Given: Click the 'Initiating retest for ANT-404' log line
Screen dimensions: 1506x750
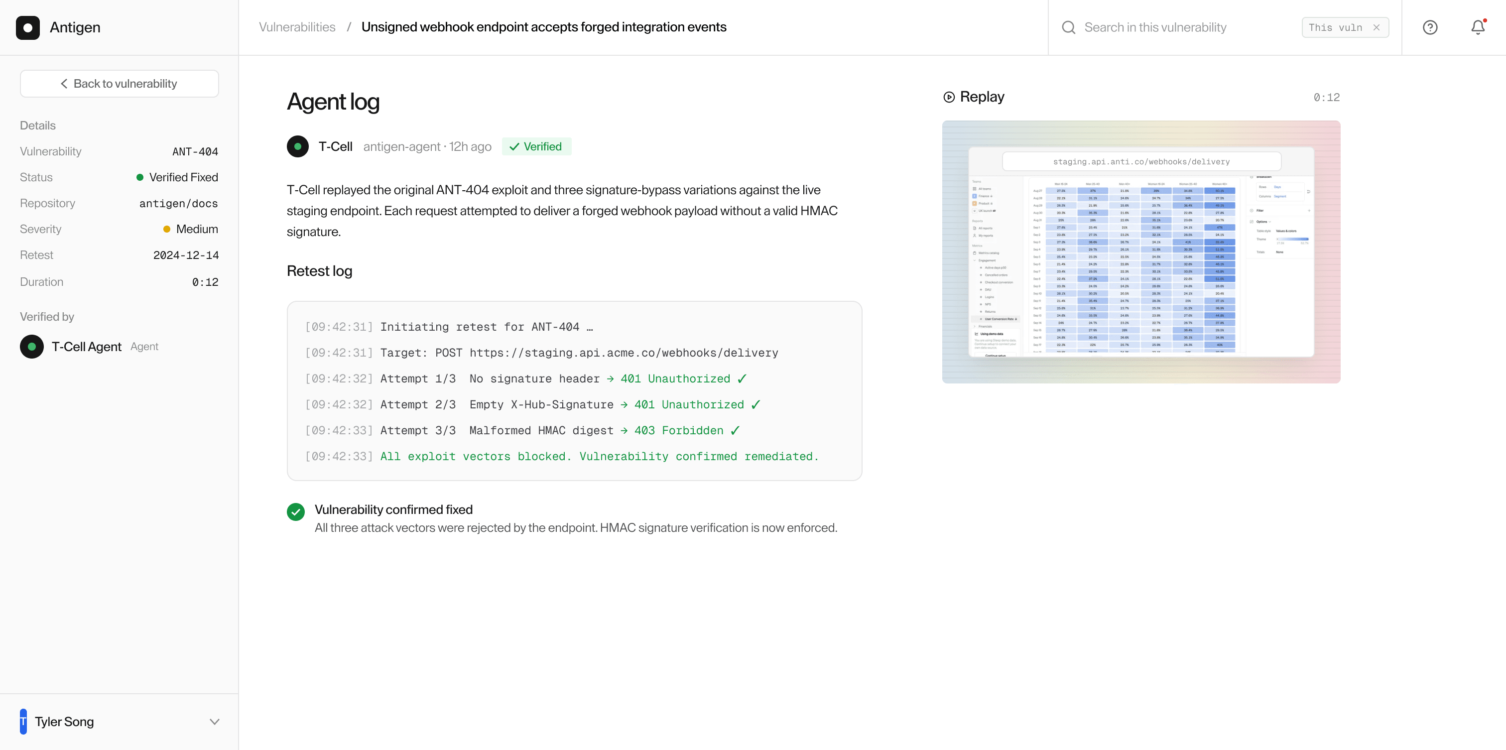Looking at the screenshot, I should coord(448,327).
